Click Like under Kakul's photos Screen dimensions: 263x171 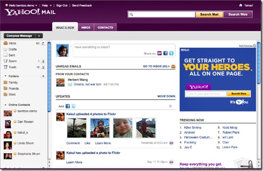click(x=87, y=143)
